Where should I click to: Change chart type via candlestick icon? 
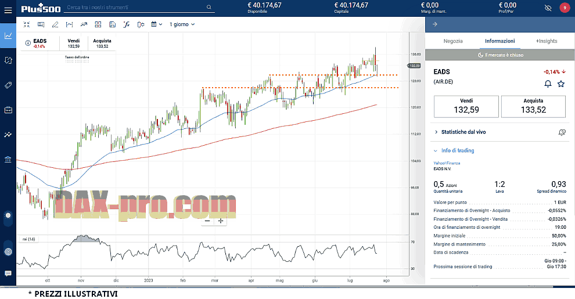(x=141, y=24)
